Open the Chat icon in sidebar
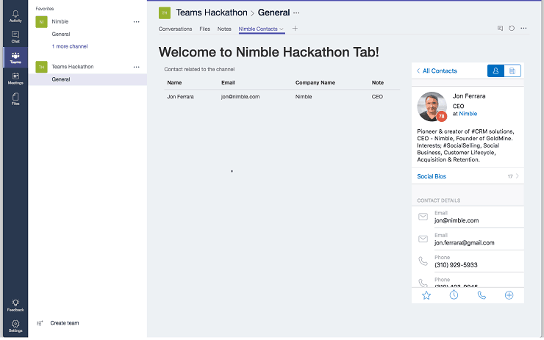Viewport: 544px width, 340px height. pos(15,37)
